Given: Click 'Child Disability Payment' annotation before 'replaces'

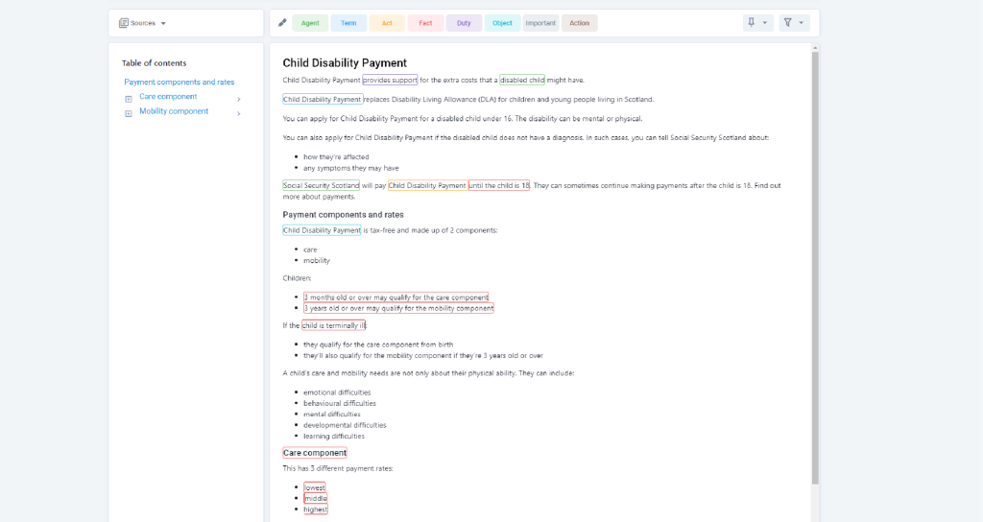Looking at the screenshot, I should pos(323,99).
